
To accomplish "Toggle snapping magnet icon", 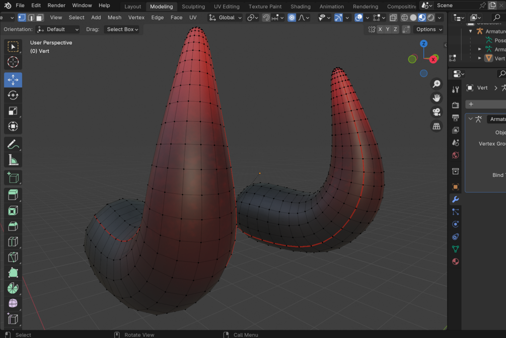I will tap(266, 18).
